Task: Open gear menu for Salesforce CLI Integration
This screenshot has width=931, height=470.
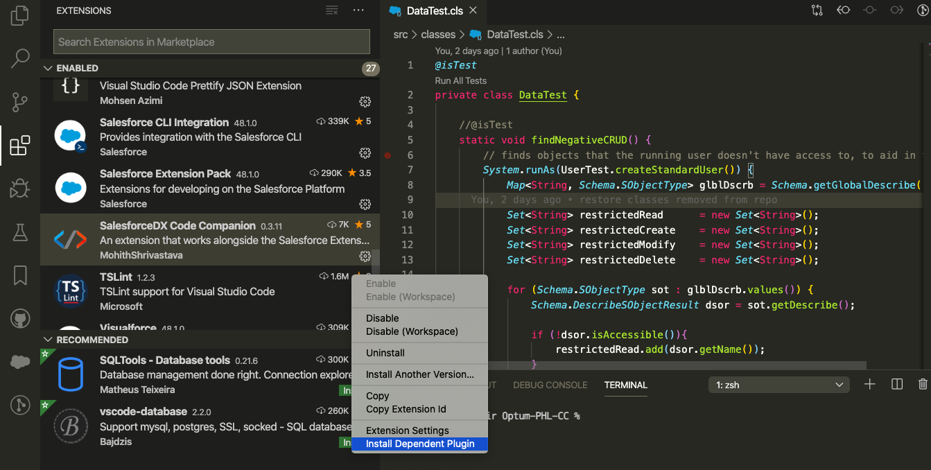Action: 365,153
